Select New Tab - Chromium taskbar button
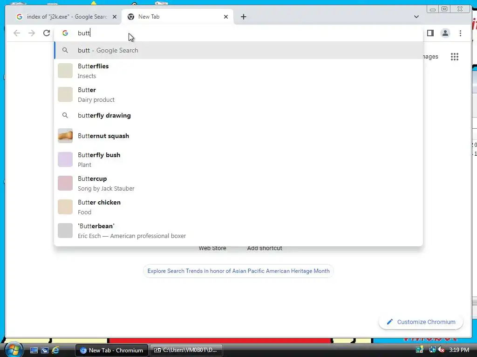 pos(112,350)
